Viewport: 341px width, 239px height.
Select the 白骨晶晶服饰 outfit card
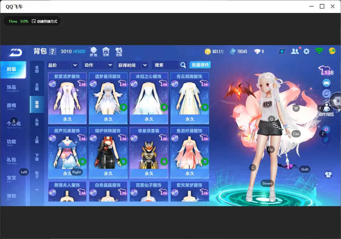108,192
